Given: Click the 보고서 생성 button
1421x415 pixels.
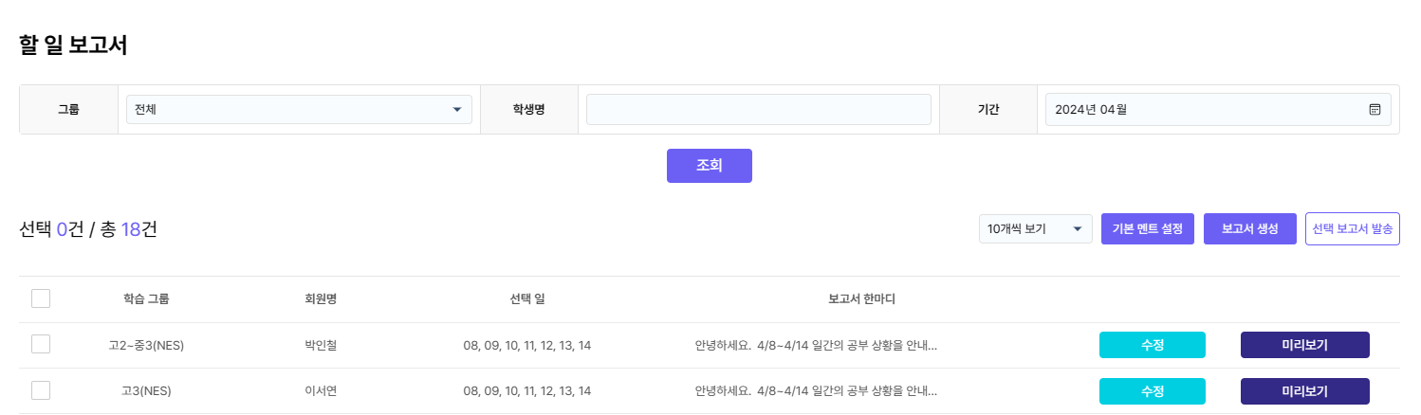Looking at the screenshot, I should [1249, 228].
